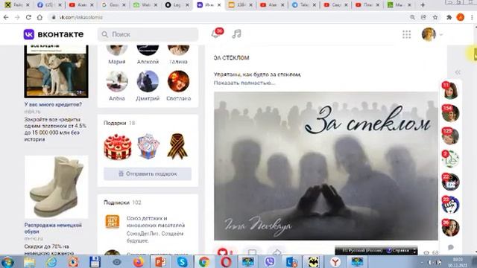Open friend Дмитрий's avatar
477x268 pixels.
[148, 81]
